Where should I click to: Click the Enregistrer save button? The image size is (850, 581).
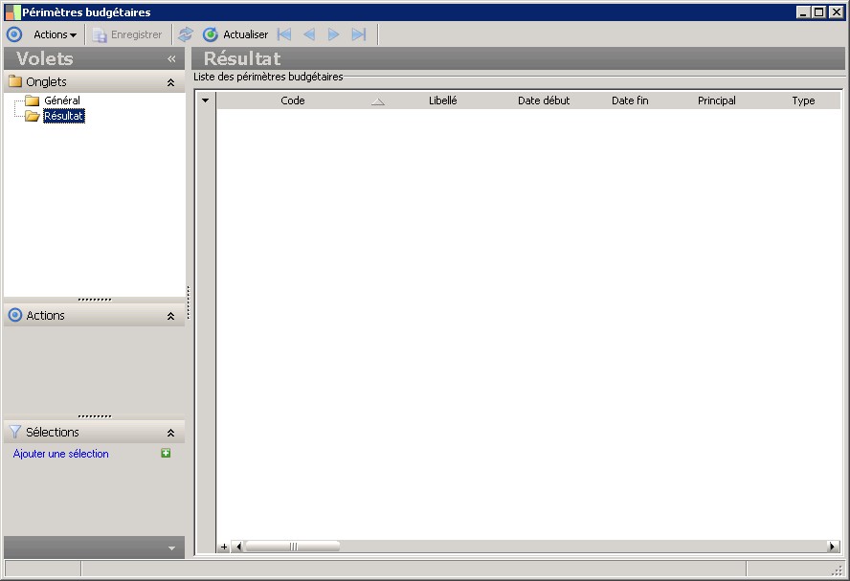click(127, 34)
